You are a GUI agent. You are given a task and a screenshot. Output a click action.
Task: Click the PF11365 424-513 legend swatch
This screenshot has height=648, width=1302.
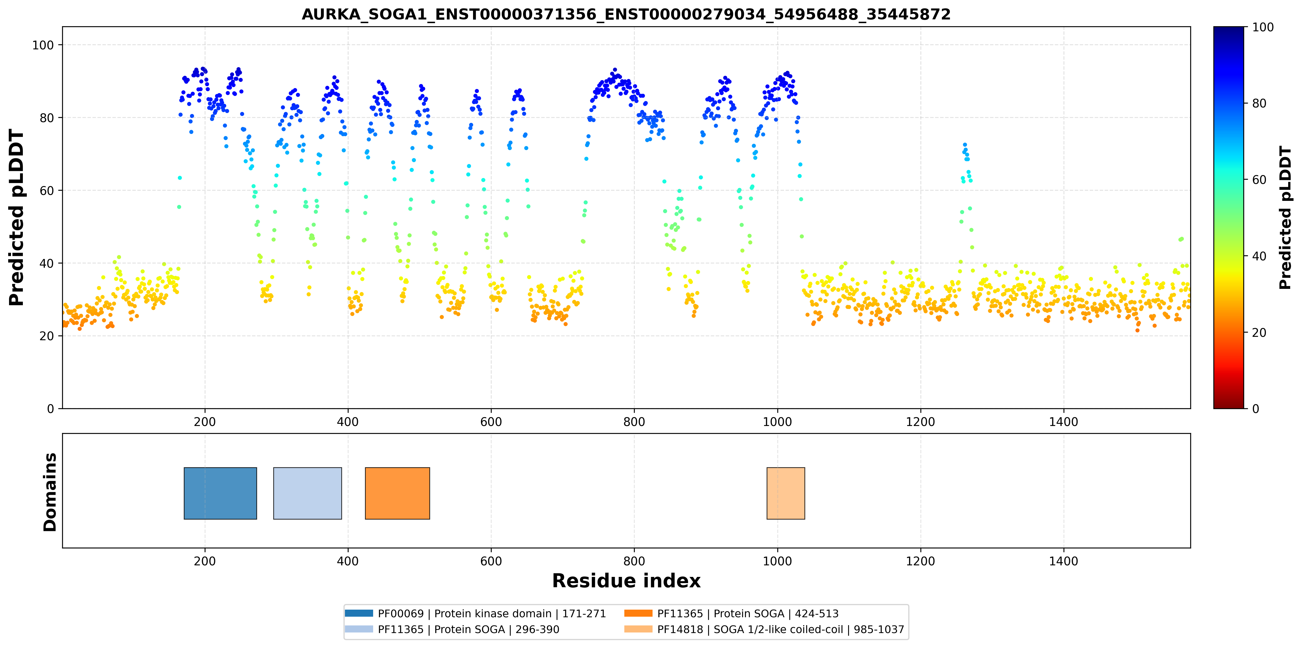coord(638,613)
